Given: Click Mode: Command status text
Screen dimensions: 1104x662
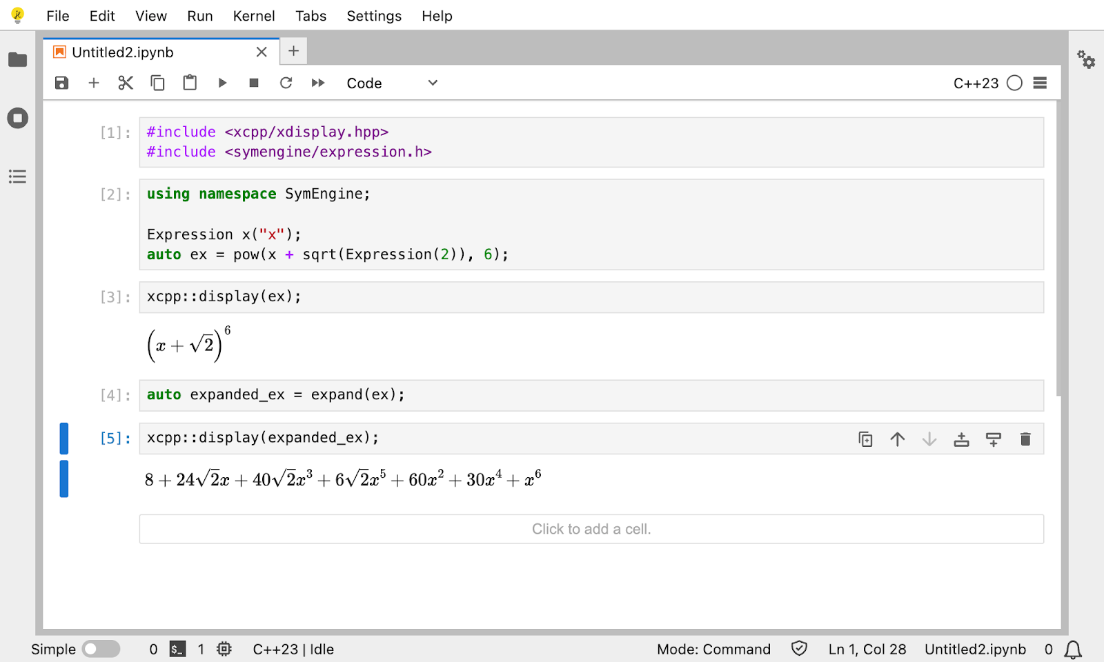Looking at the screenshot, I should coord(713,649).
